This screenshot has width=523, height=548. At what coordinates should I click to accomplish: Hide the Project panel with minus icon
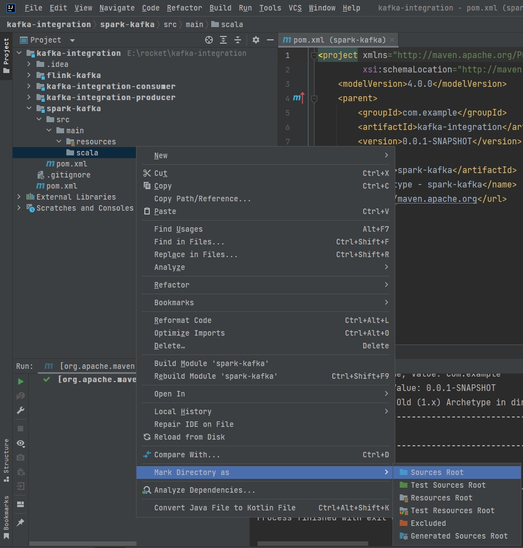(x=270, y=40)
